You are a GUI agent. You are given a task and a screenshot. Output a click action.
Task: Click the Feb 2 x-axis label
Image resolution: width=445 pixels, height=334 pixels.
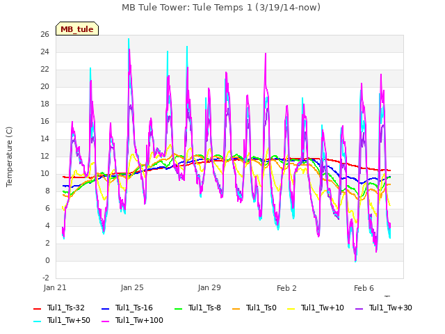[286, 288]
